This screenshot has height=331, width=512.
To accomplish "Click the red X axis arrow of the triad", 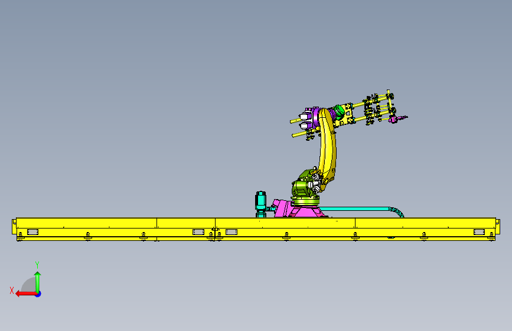I will point(25,294).
